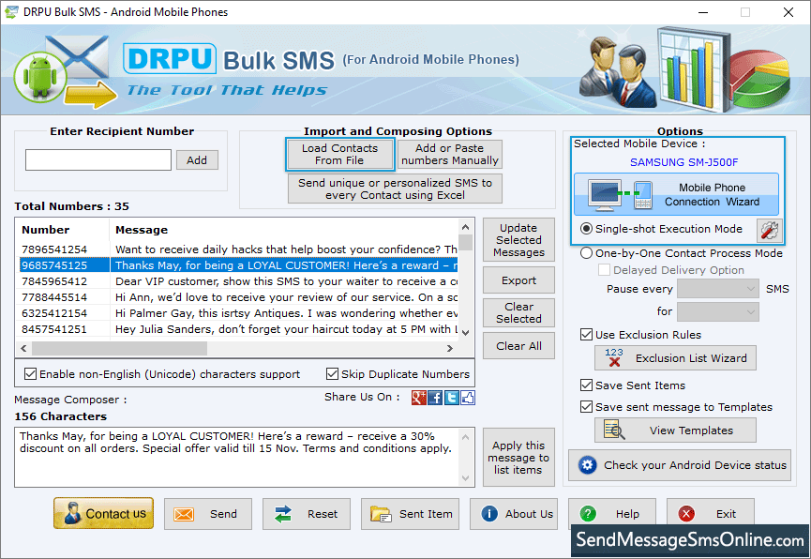Viewport: 811px width, 559px height.
Task: Select row with number 8457541251
Action: tap(238, 329)
